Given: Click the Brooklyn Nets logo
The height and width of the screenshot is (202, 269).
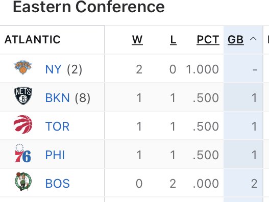Looking at the screenshot, I should [23, 96].
